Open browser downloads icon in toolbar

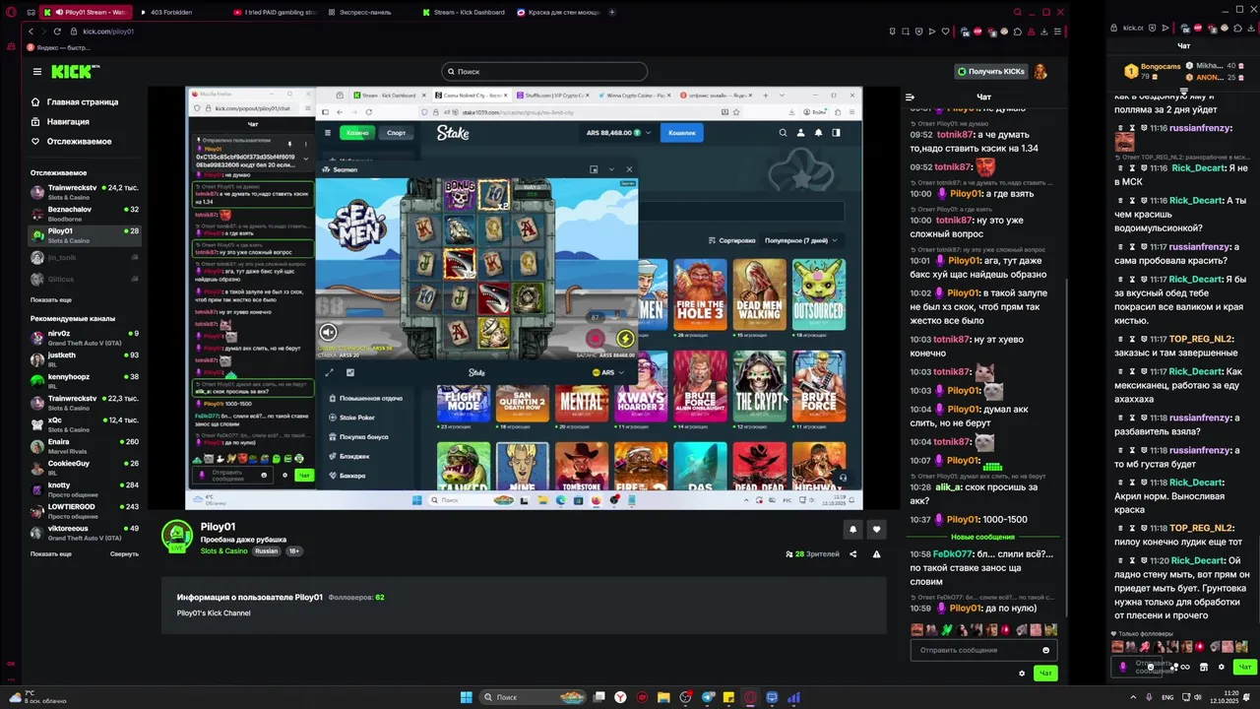click(1045, 32)
